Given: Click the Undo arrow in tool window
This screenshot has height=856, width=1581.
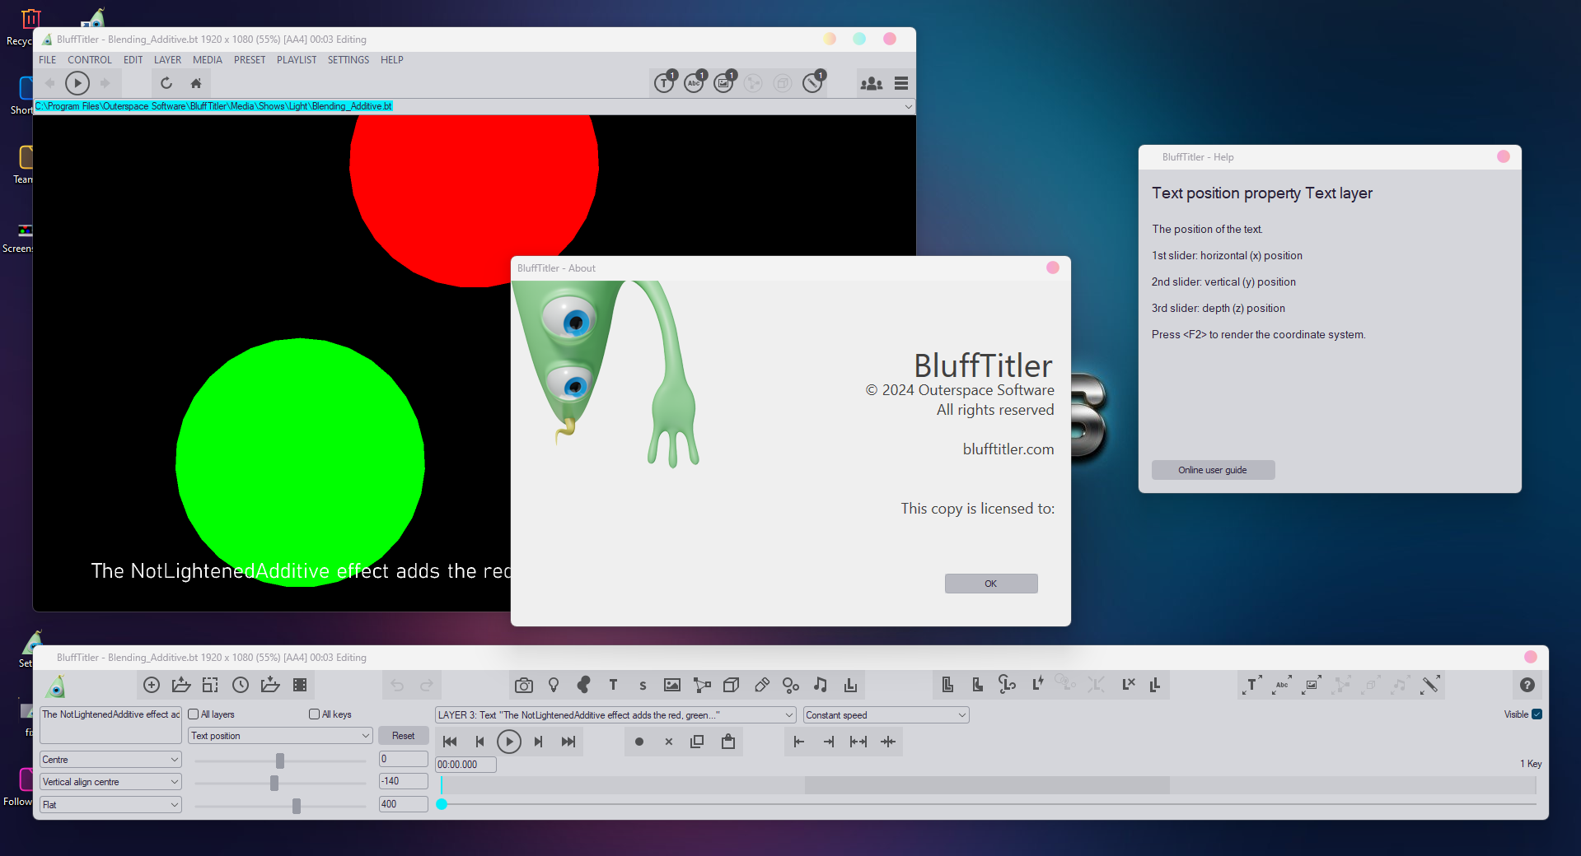Looking at the screenshot, I should [397, 685].
